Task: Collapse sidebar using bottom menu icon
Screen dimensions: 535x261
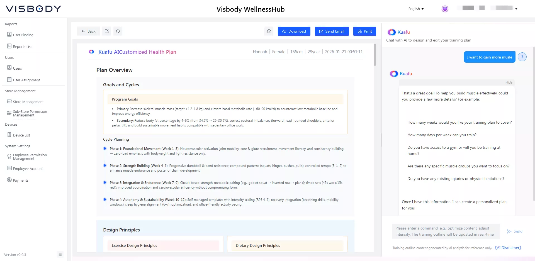Action: click(x=60, y=254)
